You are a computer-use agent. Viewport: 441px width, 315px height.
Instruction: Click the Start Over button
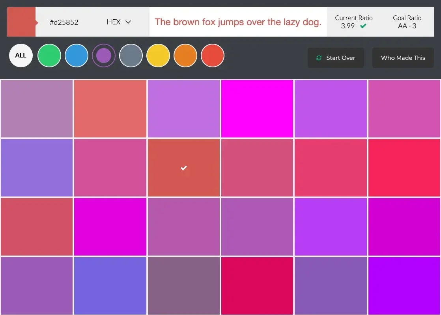[336, 58]
